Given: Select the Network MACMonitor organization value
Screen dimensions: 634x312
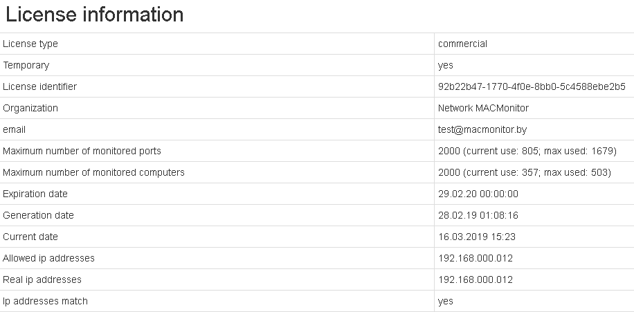Looking at the screenshot, I should [483, 108].
